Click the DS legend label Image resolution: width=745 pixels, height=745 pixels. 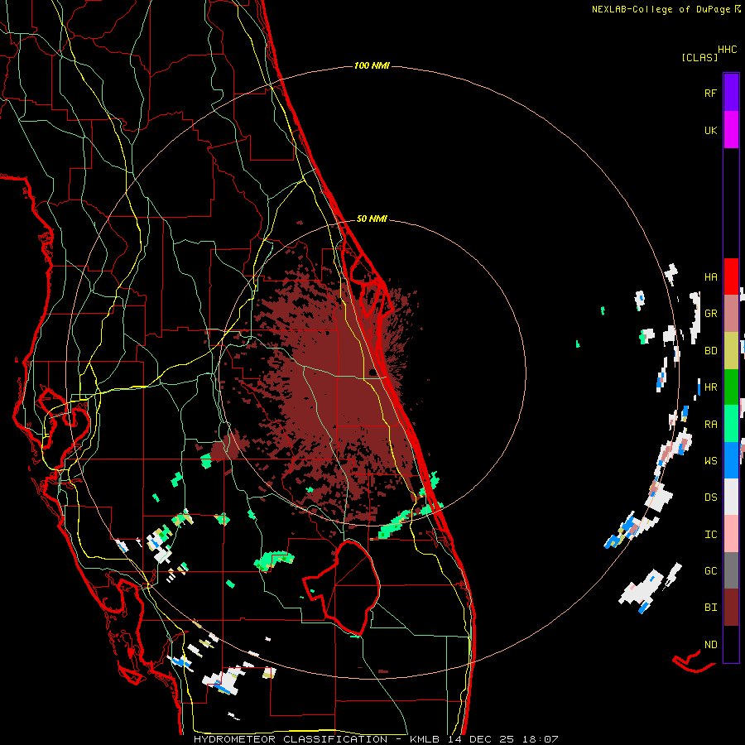pyautogui.click(x=710, y=497)
